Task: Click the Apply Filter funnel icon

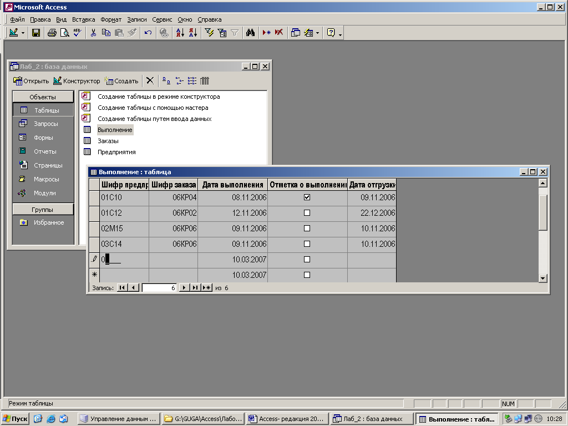Action: tap(235, 33)
